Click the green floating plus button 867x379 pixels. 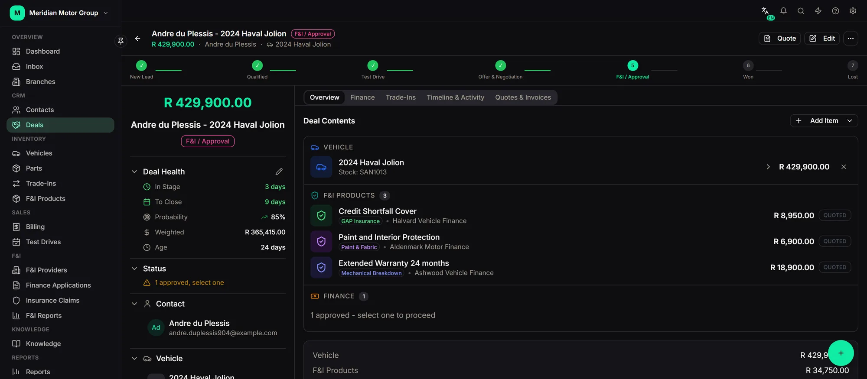coord(841,353)
